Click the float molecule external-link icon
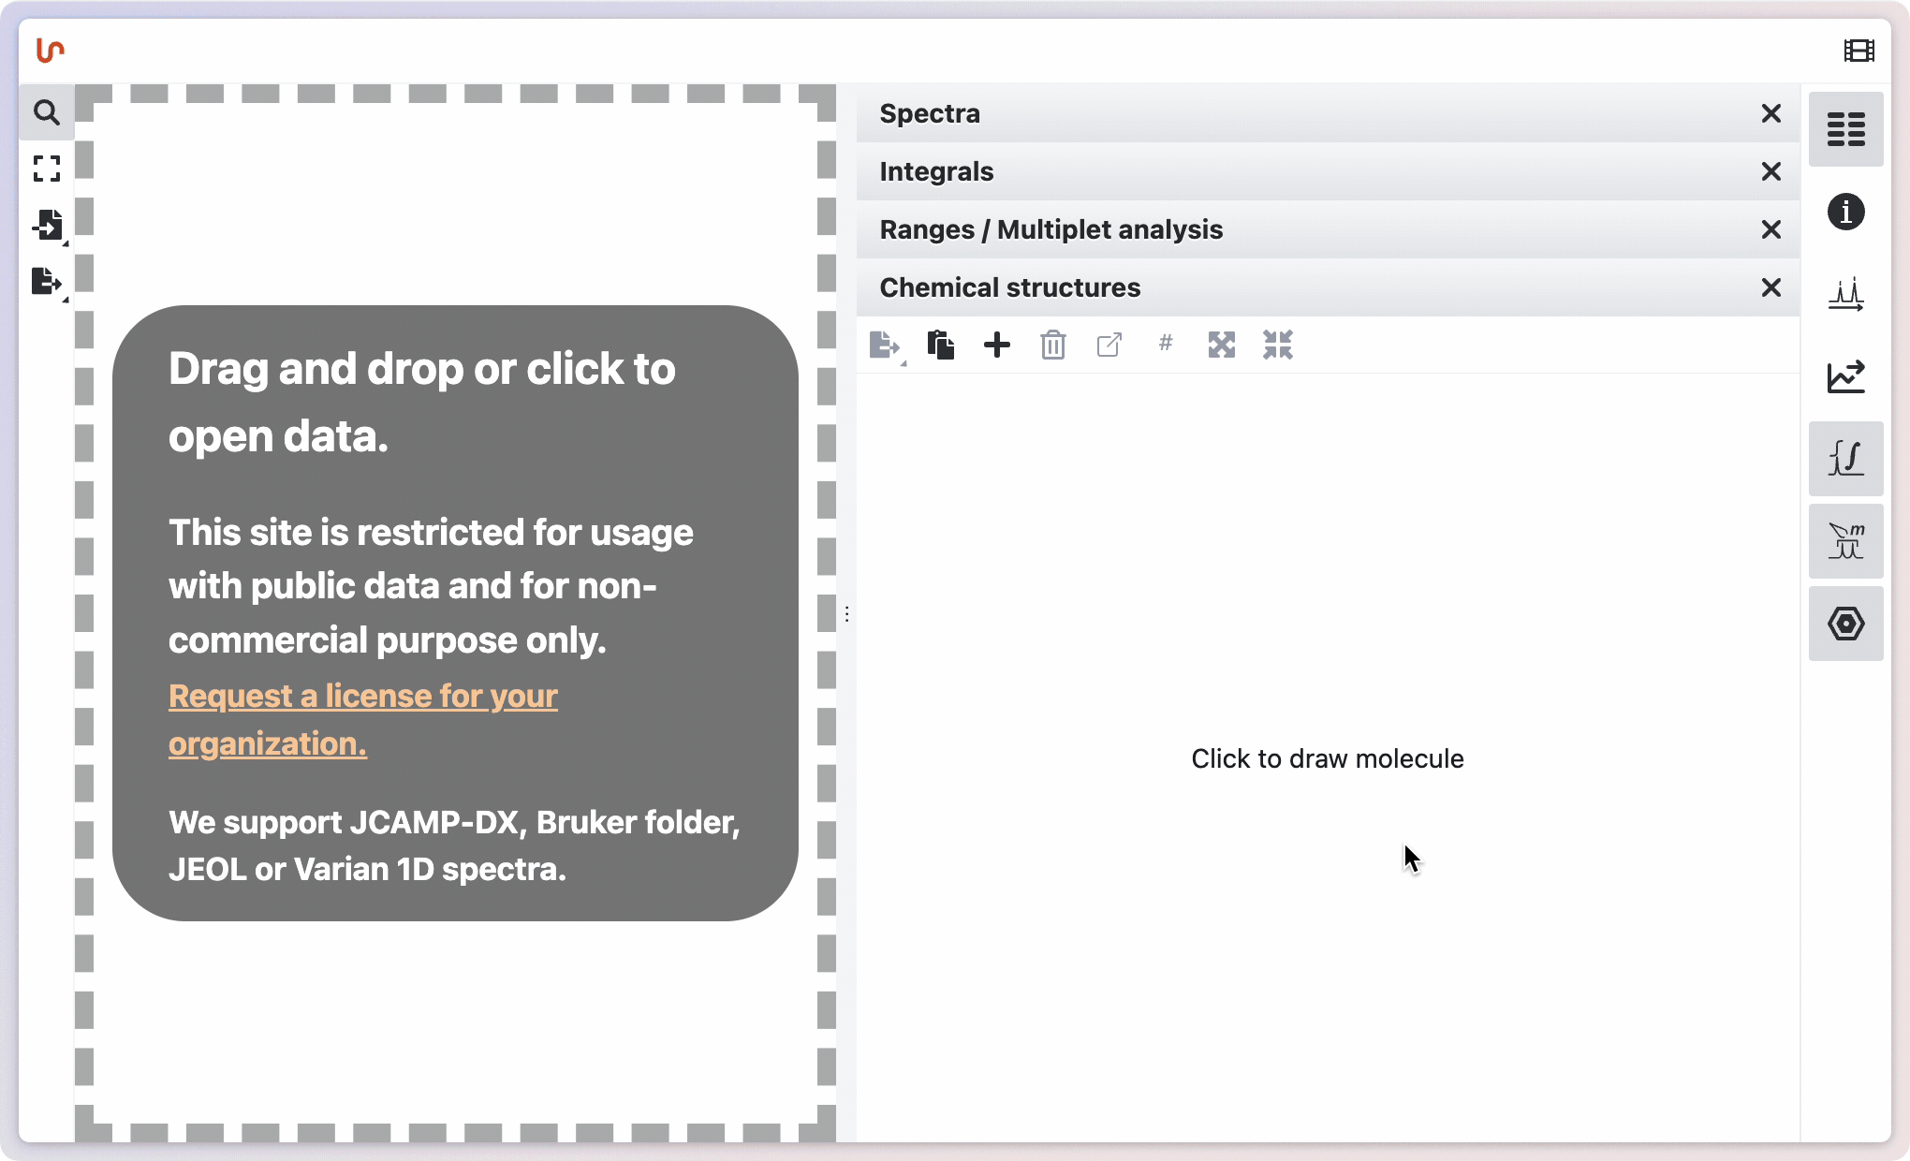 click(1109, 345)
